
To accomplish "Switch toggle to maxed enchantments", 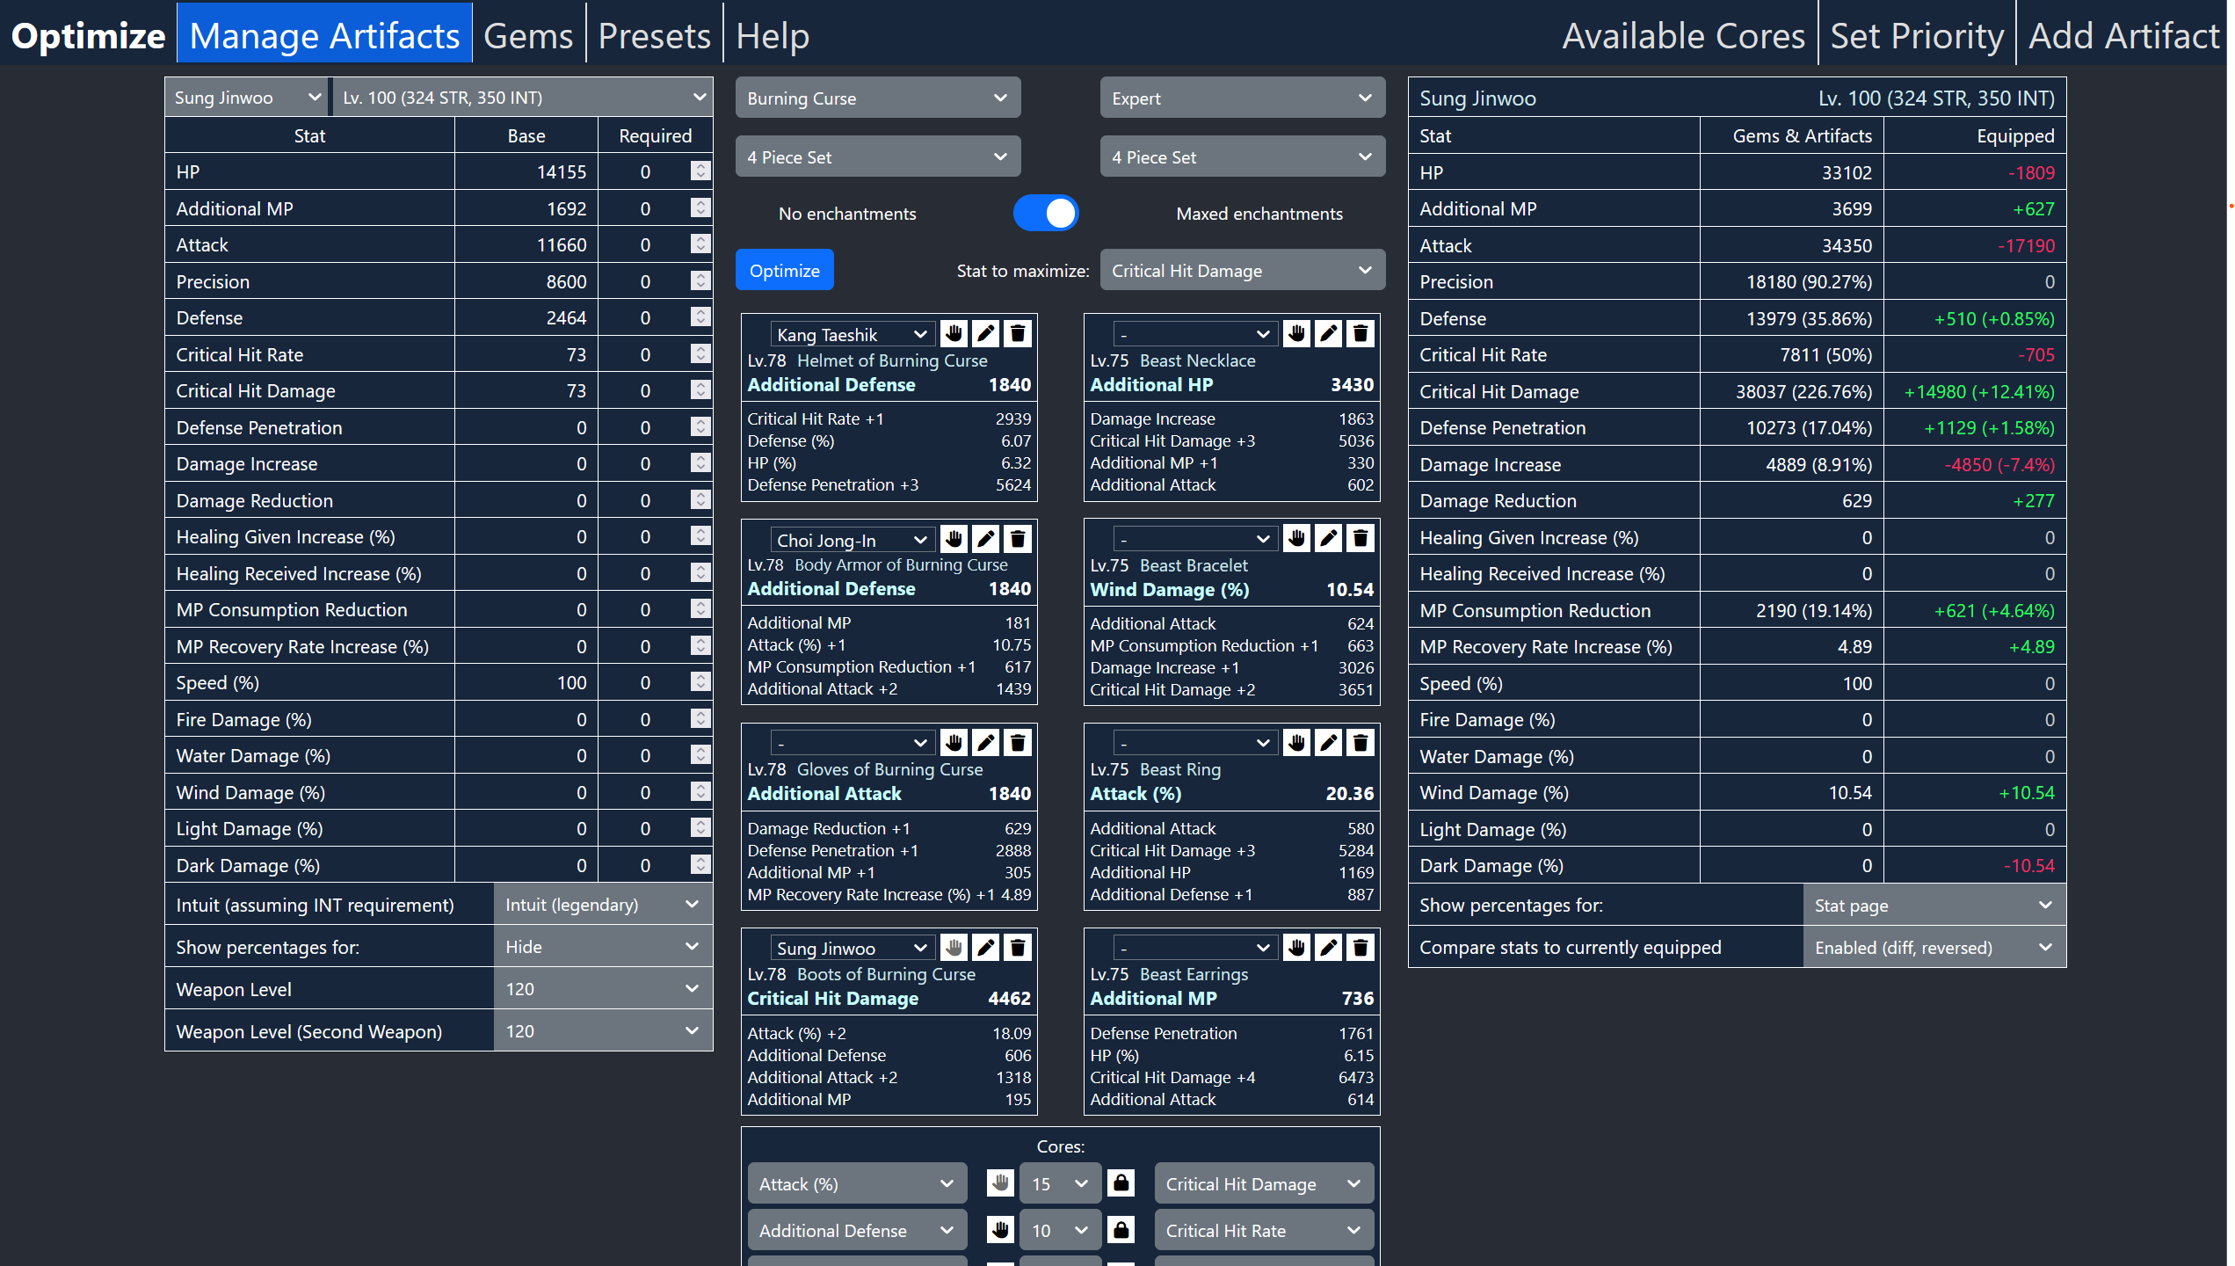I will (1059, 213).
